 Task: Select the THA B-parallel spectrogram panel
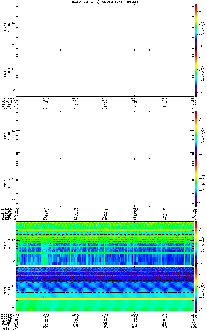pos(105,73)
